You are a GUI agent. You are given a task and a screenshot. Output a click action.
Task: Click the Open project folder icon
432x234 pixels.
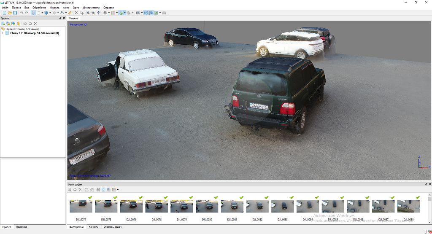click(9, 13)
